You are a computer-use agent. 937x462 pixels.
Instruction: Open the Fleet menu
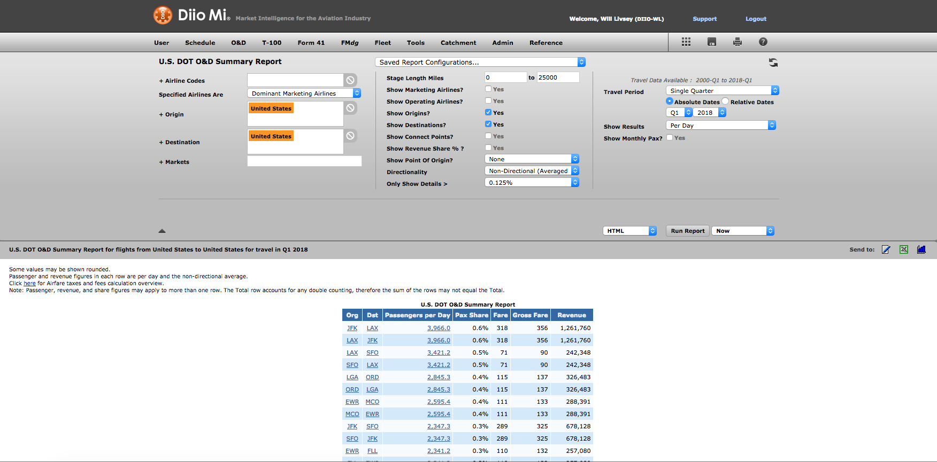pos(382,43)
